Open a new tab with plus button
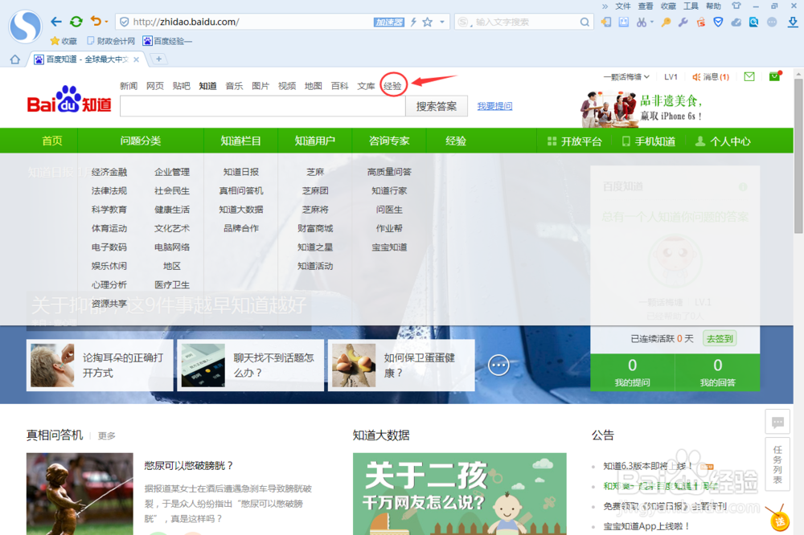 point(159,59)
